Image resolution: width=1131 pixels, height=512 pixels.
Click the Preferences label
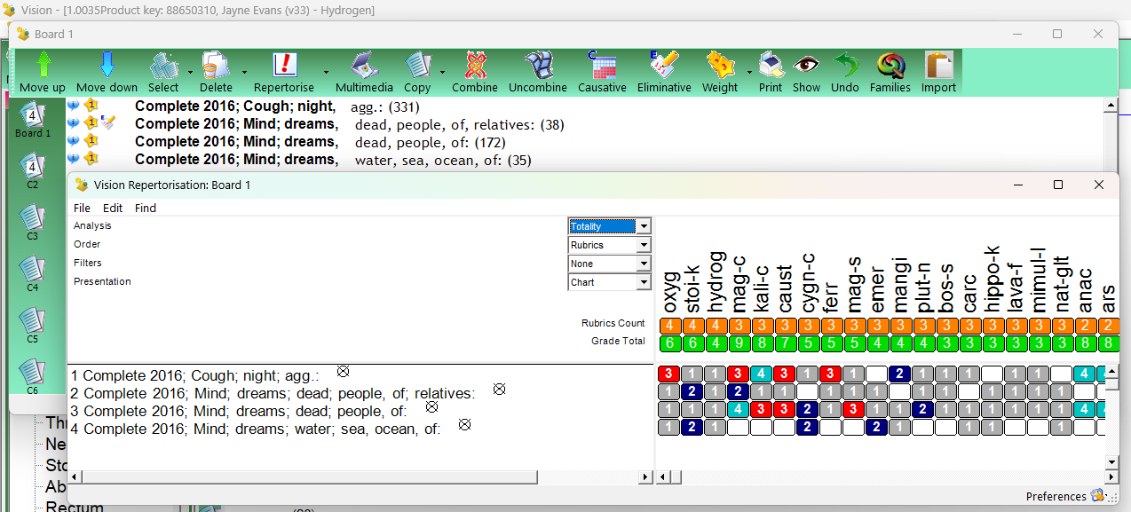click(x=1056, y=497)
